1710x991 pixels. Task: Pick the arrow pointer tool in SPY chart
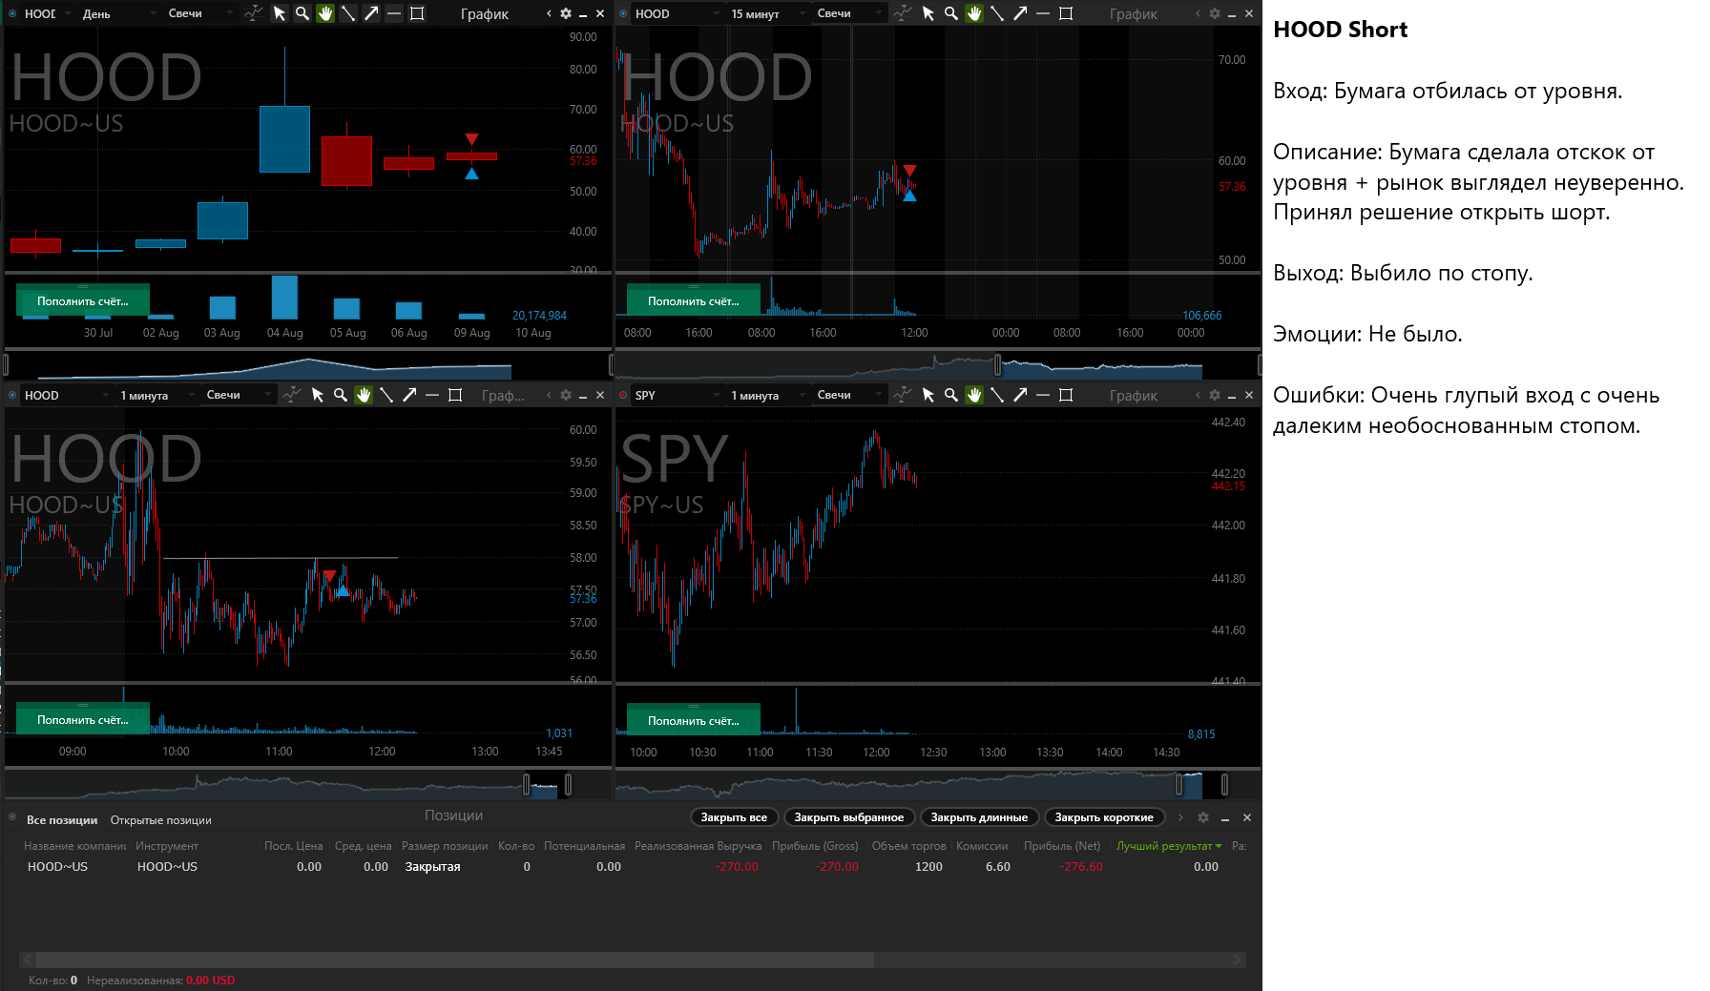(x=928, y=395)
